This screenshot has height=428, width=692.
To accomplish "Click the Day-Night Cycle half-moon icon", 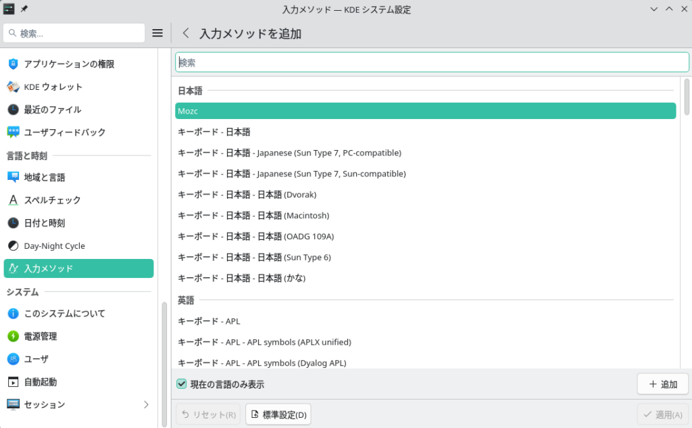I will pyautogui.click(x=13, y=245).
